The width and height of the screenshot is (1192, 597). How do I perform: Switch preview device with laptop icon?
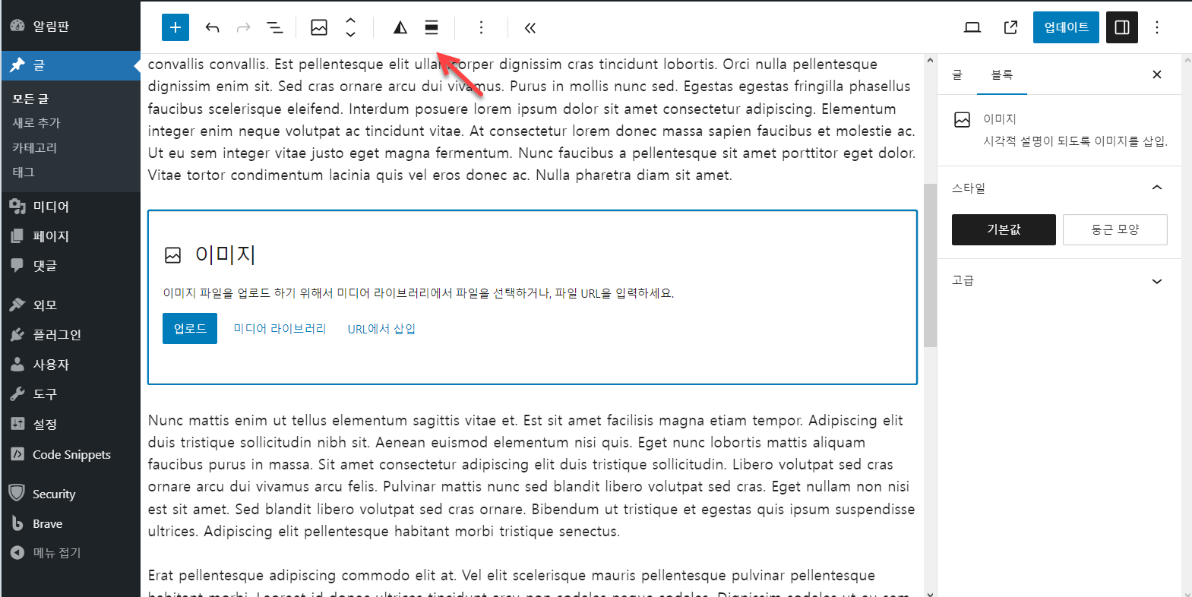[x=972, y=27]
